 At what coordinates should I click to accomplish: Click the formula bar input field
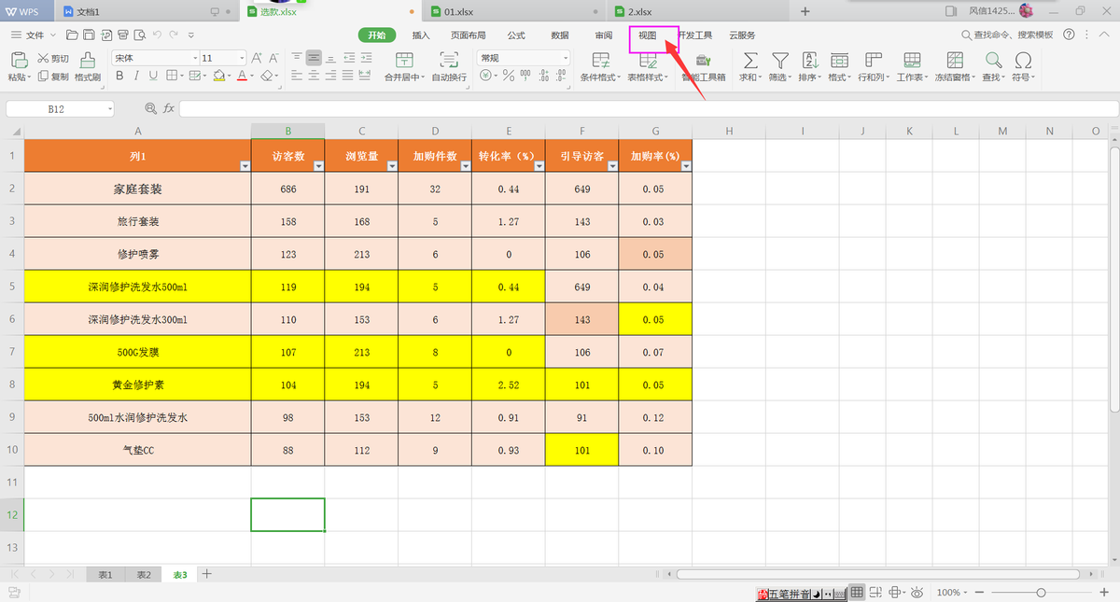pyautogui.click(x=648, y=109)
